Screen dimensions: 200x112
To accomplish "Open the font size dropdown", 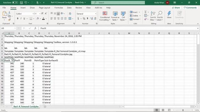I will pos(40,14).
